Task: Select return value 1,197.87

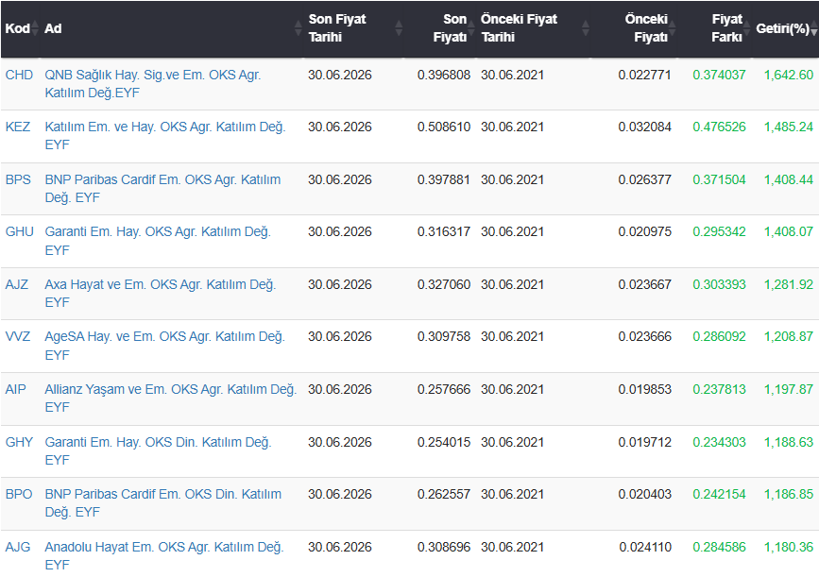Action: (789, 389)
